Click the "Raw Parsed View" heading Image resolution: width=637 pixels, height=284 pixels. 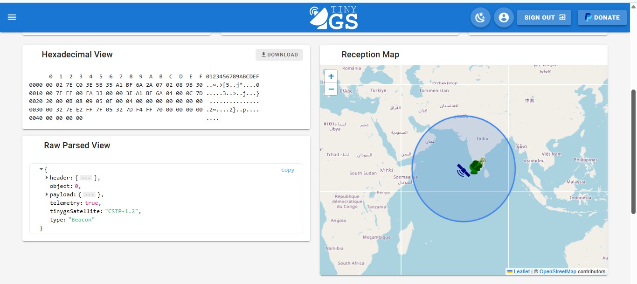[x=77, y=145]
